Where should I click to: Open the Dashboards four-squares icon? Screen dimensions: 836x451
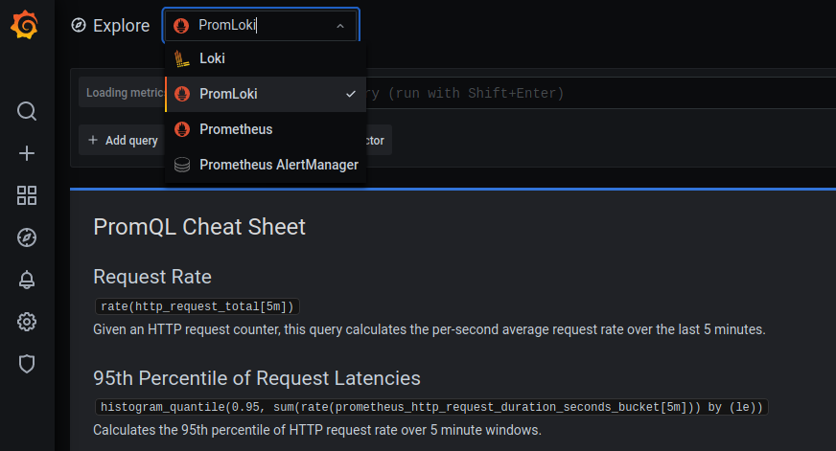(x=27, y=195)
